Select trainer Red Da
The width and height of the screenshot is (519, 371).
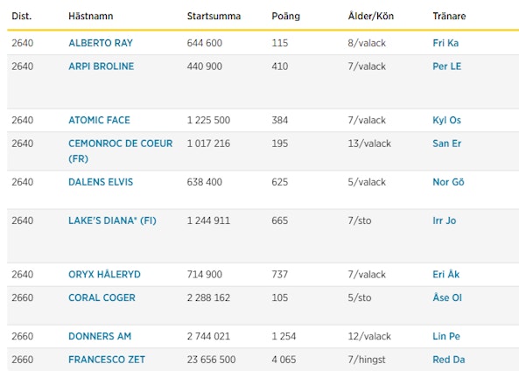[448, 360]
